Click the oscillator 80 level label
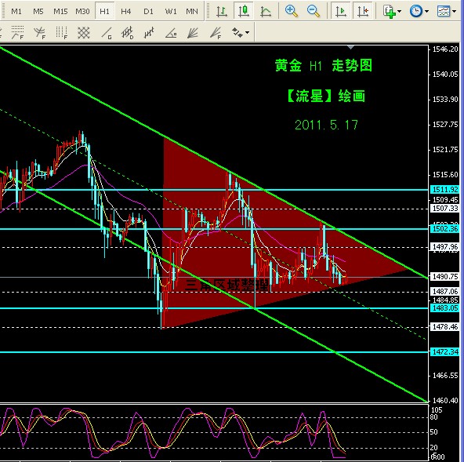The image size is (464, 462). point(433,417)
